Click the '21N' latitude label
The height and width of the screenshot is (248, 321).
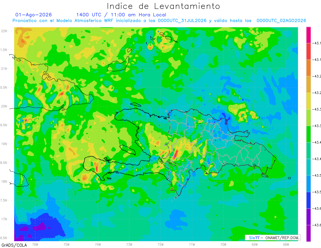4,69
